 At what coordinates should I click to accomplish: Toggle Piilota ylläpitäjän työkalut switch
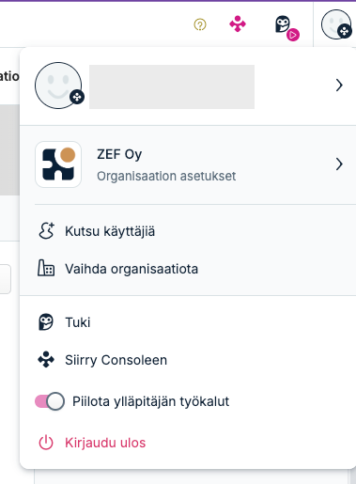pos(50,401)
